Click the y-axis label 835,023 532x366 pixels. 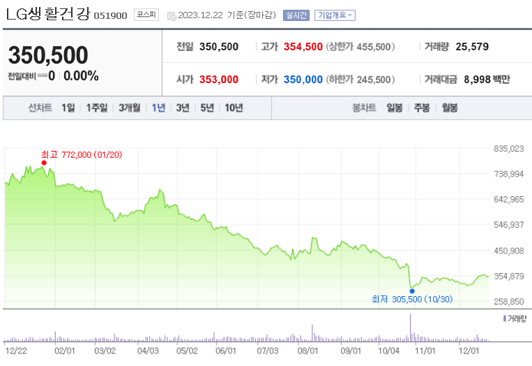coord(508,149)
